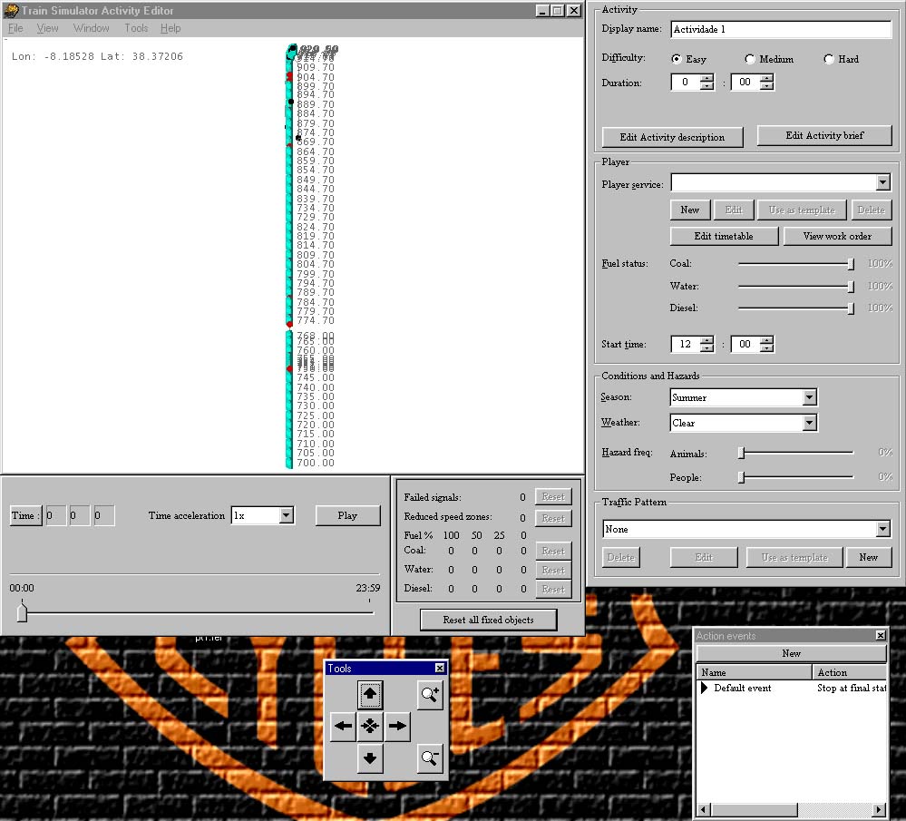
Task: Pan the route view downward using the down arrow
Action: [x=369, y=758]
